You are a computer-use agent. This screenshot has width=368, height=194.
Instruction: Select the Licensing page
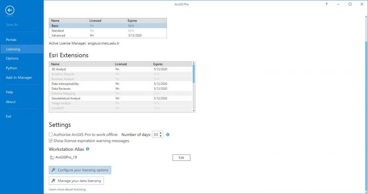click(22, 49)
